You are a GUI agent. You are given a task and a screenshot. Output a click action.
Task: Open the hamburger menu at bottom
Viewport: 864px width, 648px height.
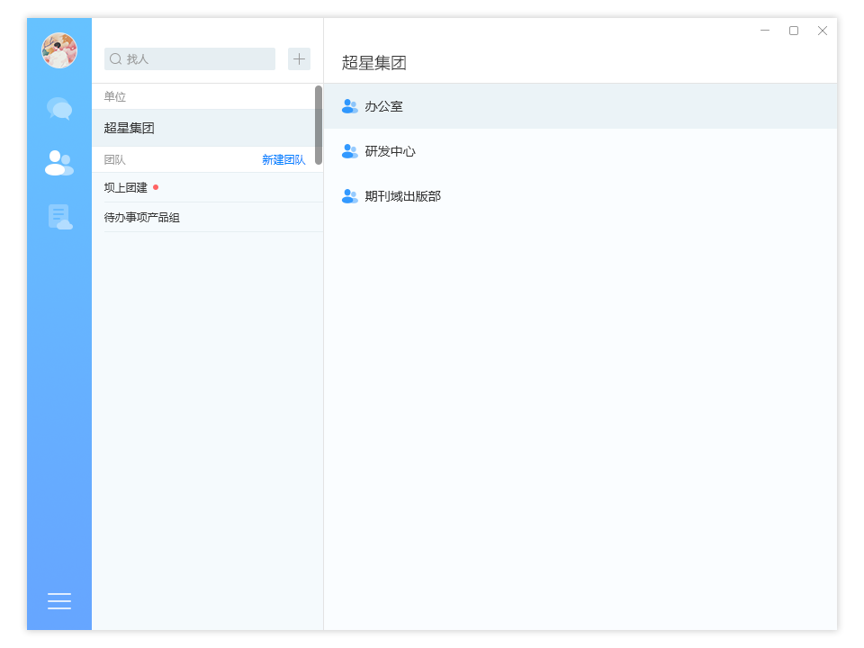pyautogui.click(x=59, y=601)
